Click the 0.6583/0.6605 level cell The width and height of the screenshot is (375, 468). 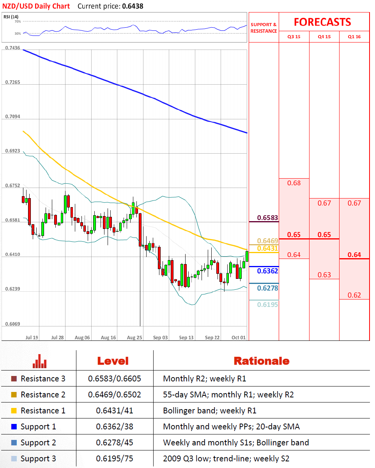pos(115,379)
